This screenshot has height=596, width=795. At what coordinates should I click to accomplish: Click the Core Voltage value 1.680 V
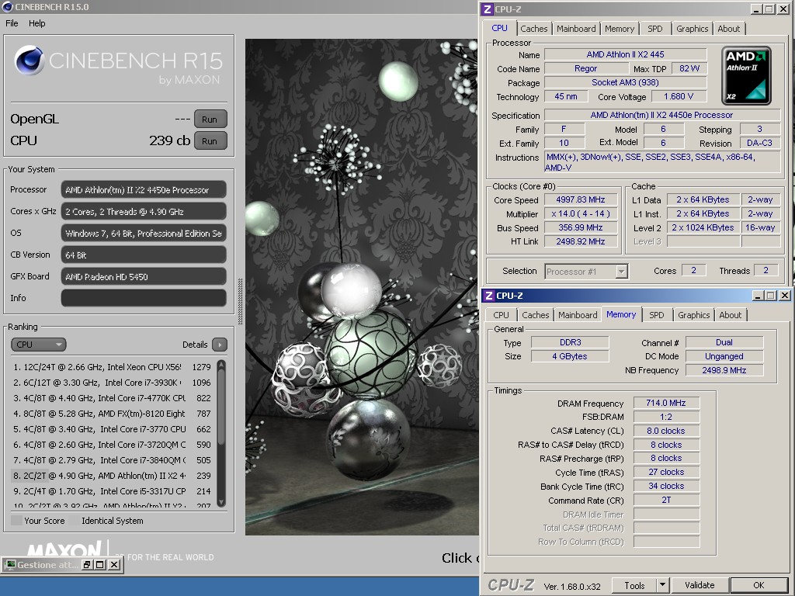click(679, 96)
